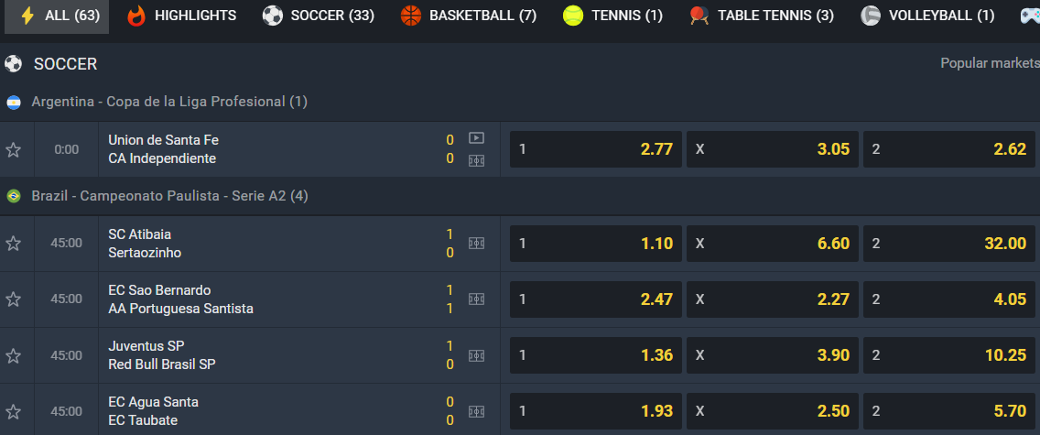Open pitch tracker for EC Sao Bernardo match
Image resolution: width=1040 pixels, height=435 pixels.
476,299
